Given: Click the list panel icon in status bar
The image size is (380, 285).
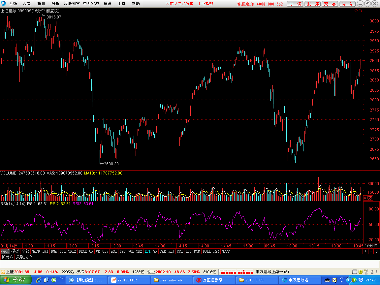Looking at the screenshot, I should pos(354,272).
